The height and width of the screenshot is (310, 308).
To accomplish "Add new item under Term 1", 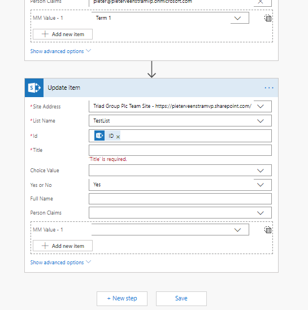I will point(63,34).
